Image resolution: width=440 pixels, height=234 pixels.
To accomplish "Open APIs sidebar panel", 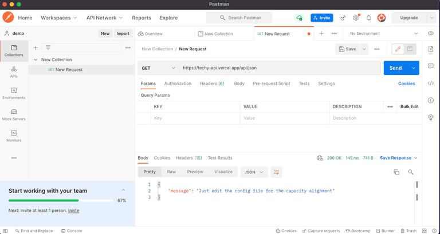I will pyautogui.click(x=14, y=72).
